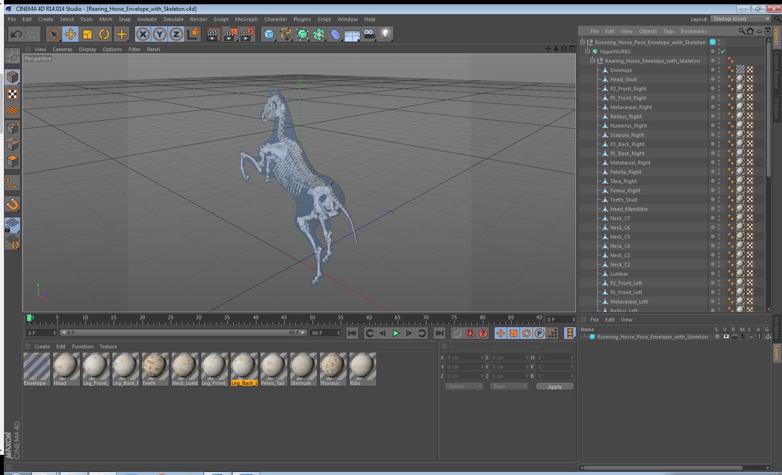Select the Neck_C5 object
The height and width of the screenshot is (475, 782).
pos(620,237)
